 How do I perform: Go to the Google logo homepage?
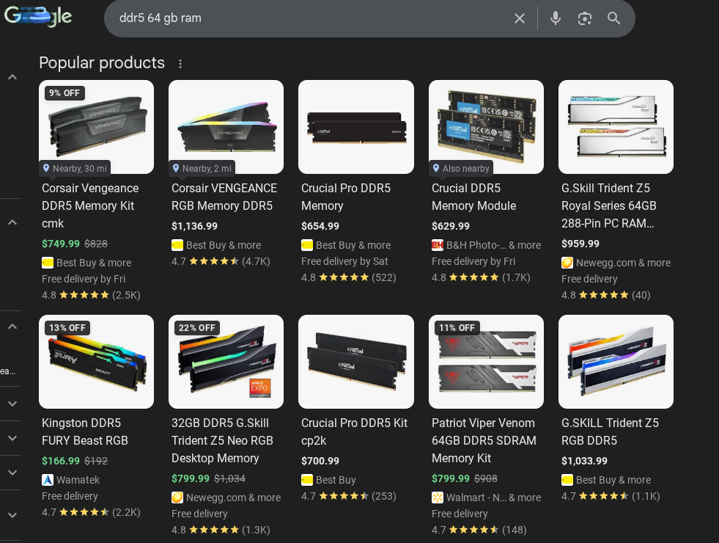coord(38,17)
